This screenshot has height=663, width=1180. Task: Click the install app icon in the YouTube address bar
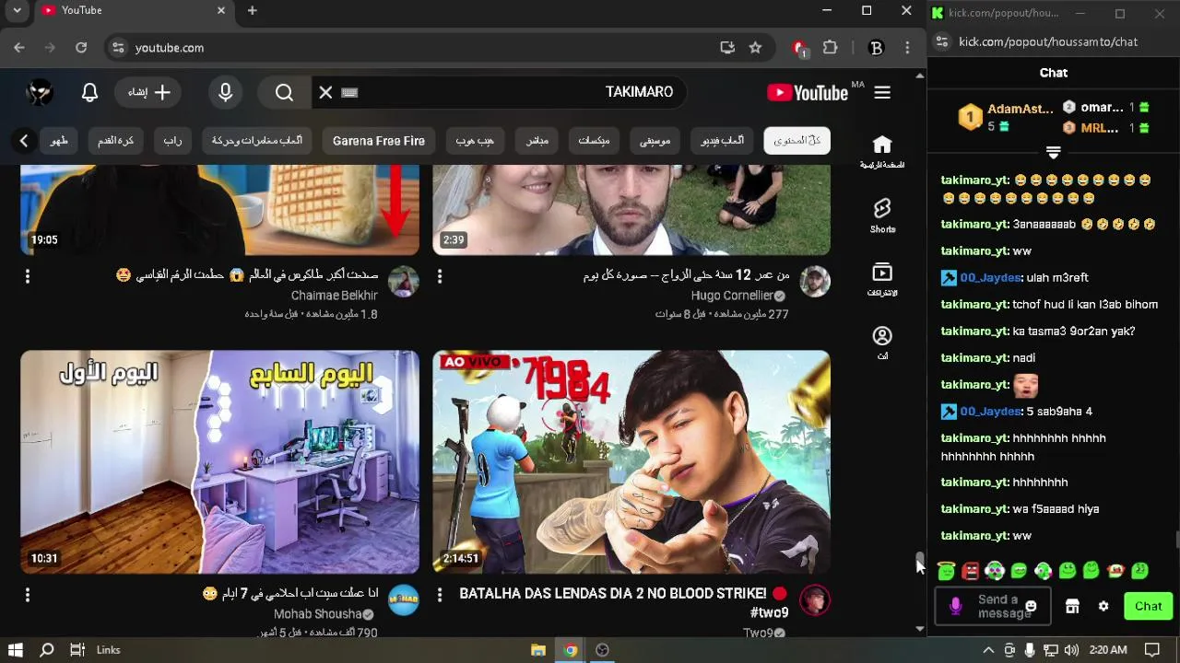727,48
